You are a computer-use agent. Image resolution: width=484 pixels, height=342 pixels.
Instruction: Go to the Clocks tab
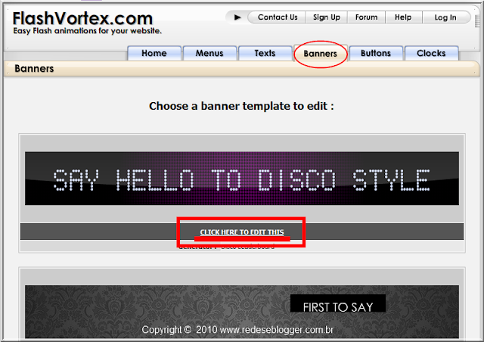click(x=431, y=53)
